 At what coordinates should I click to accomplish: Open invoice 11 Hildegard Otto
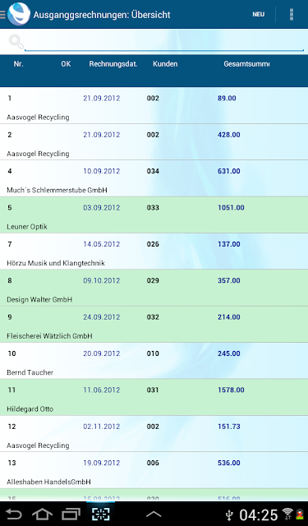pyautogui.click(x=154, y=398)
